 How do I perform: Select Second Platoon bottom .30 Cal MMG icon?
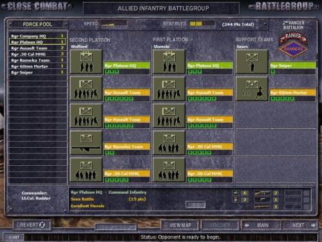pos(86,170)
